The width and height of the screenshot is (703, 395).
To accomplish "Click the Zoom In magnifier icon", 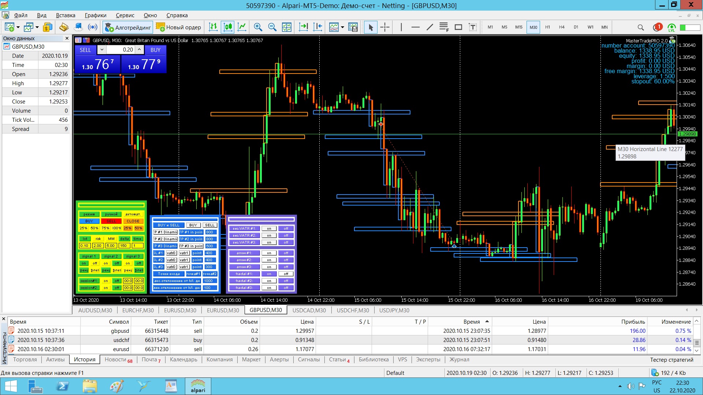I will (258, 27).
